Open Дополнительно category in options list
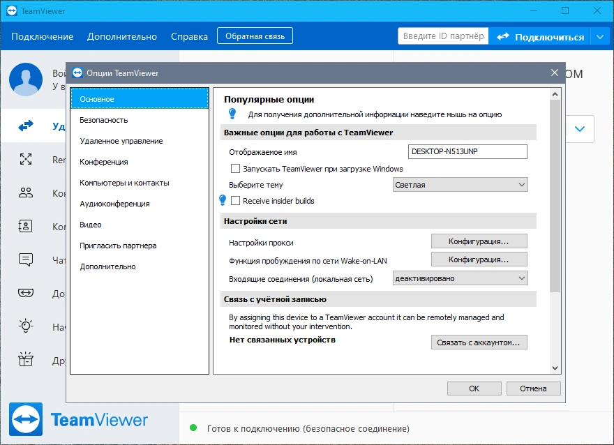 pyautogui.click(x=140, y=266)
